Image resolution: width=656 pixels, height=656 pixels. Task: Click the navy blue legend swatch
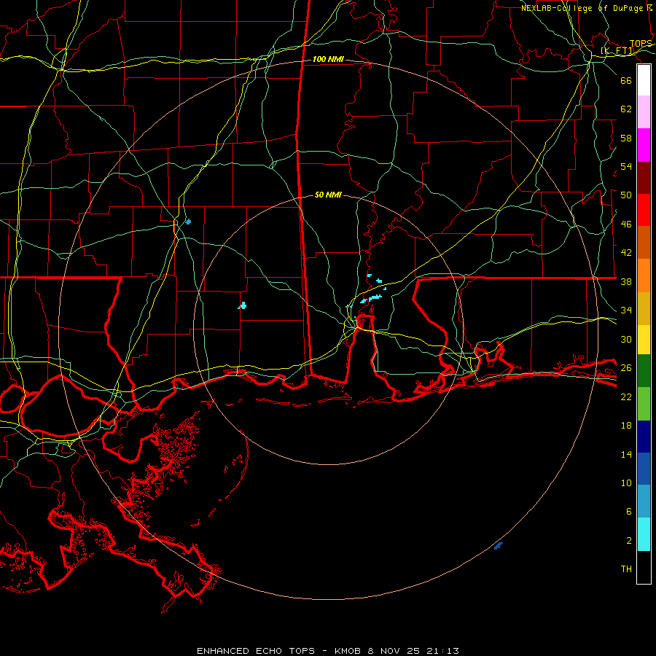pyautogui.click(x=644, y=437)
